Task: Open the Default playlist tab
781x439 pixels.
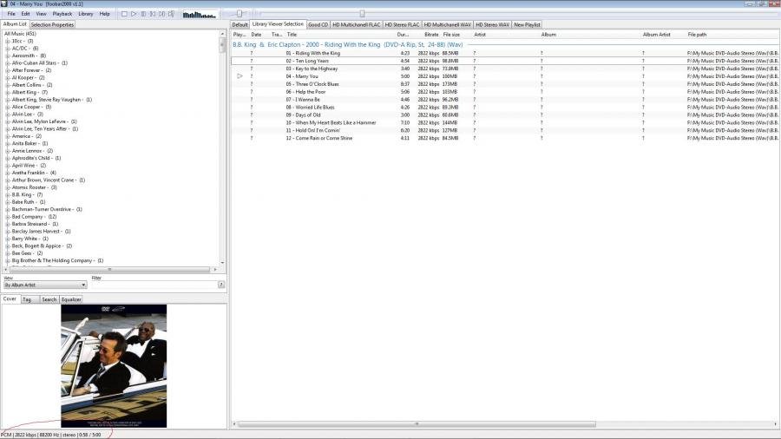Action: pos(240,24)
